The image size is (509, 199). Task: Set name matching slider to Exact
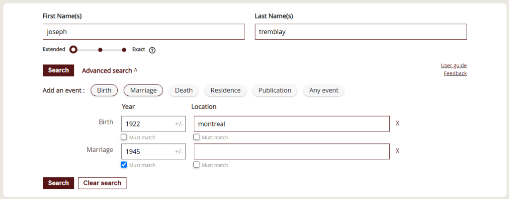tap(124, 50)
